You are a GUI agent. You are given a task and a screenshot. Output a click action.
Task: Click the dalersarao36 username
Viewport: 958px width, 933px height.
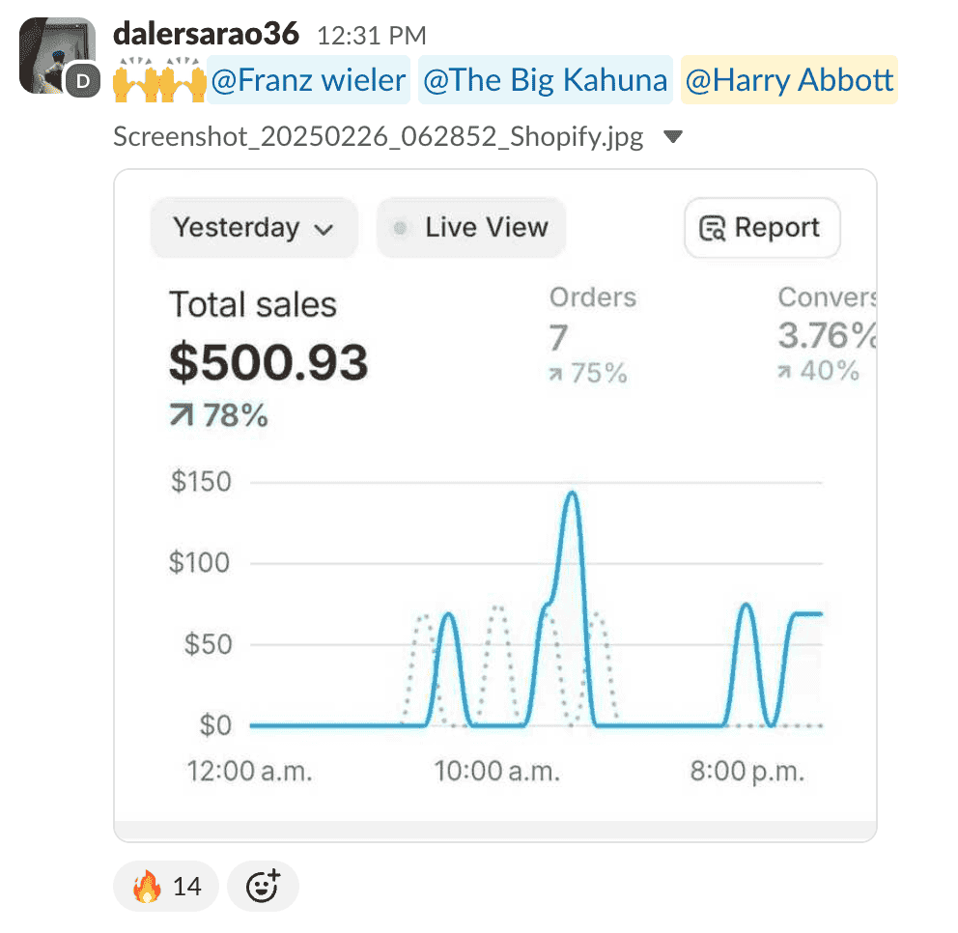pos(208,35)
